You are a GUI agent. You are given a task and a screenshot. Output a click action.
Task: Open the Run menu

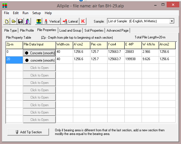(25, 13)
